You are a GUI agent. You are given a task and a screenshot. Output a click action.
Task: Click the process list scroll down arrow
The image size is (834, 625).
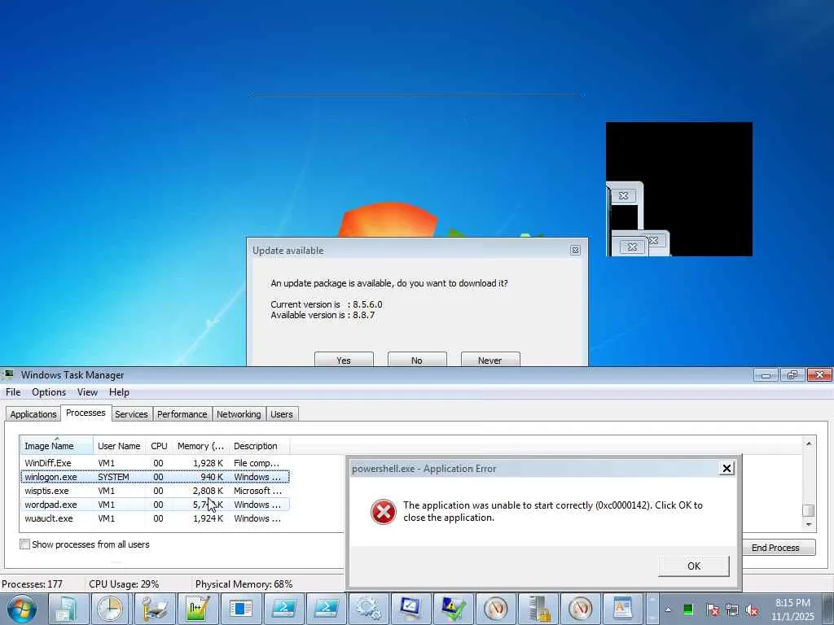tap(809, 524)
